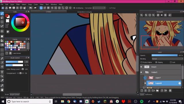Set the Complement slider
Viewport: 184px width, 104px height.
click(x=20, y=73)
